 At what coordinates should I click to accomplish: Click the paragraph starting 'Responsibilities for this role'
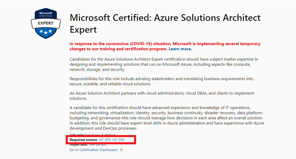click(x=161, y=81)
